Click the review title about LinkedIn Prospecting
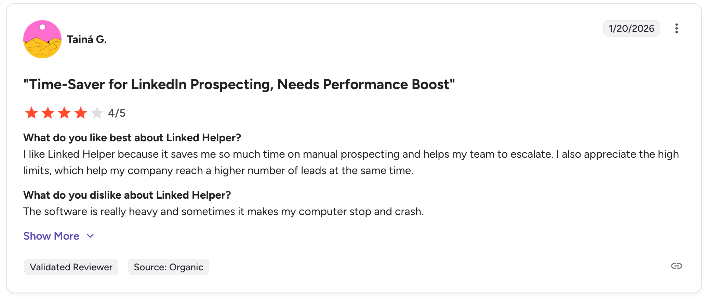 (x=239, y=84)
